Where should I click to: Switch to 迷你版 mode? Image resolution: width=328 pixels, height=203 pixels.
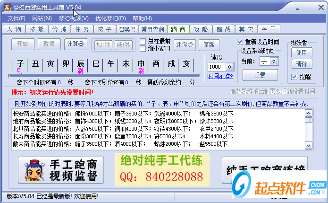pyautogui.click(x=185, y=45)
